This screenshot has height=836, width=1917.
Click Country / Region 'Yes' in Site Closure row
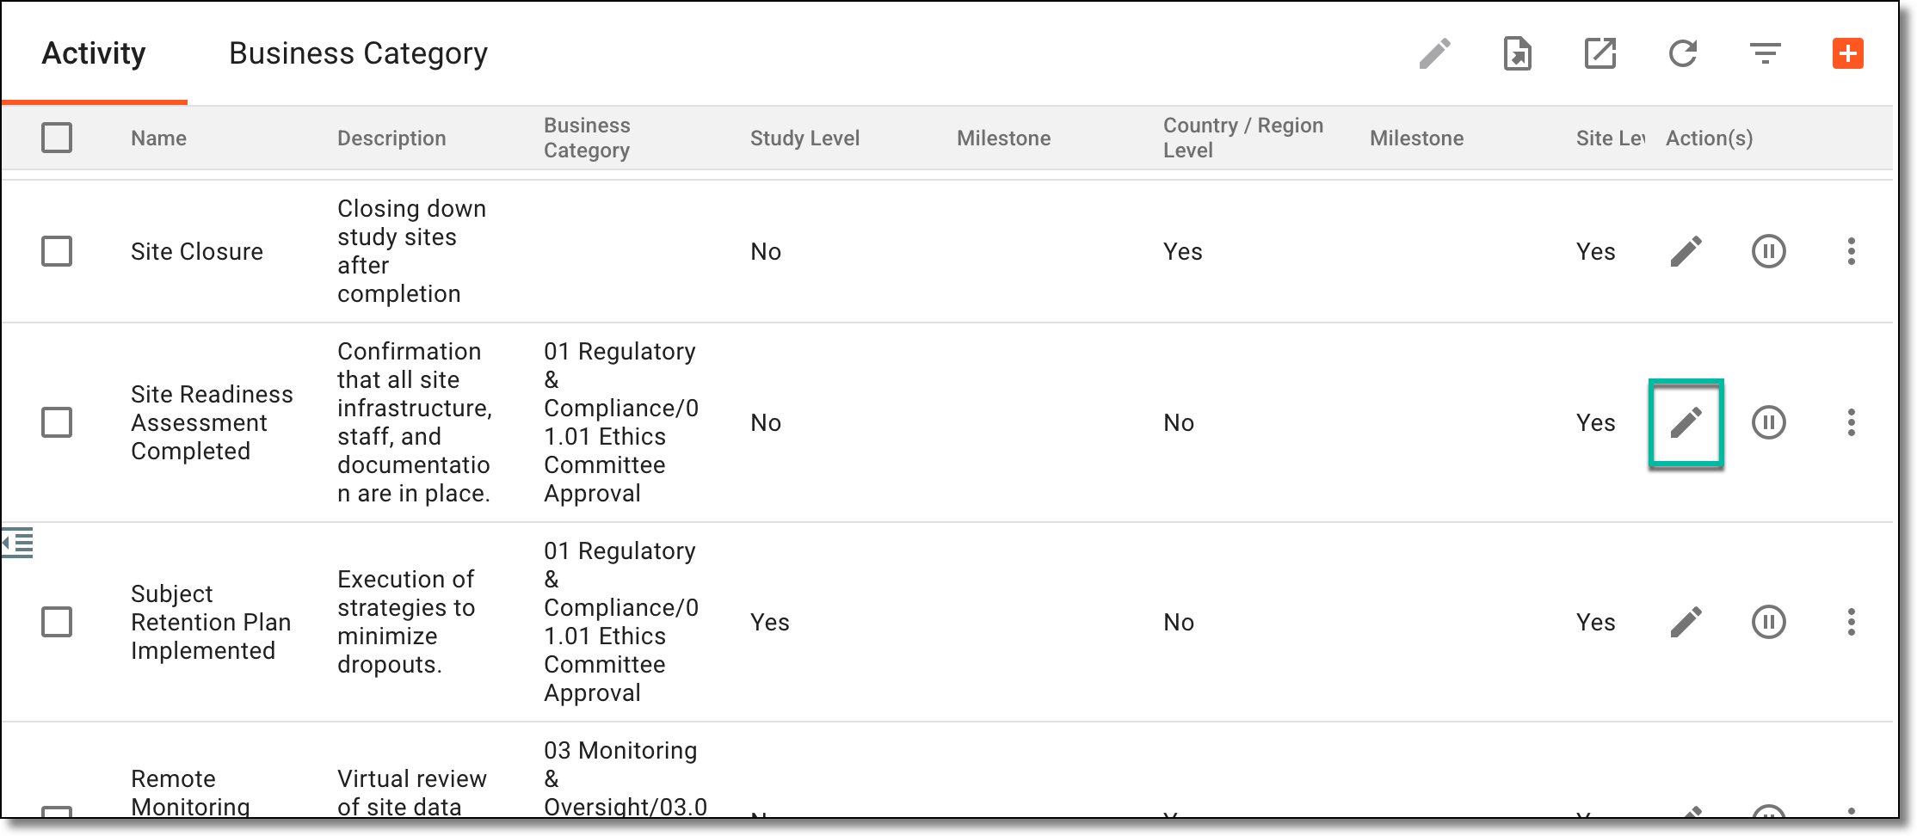coord(1182,251)
